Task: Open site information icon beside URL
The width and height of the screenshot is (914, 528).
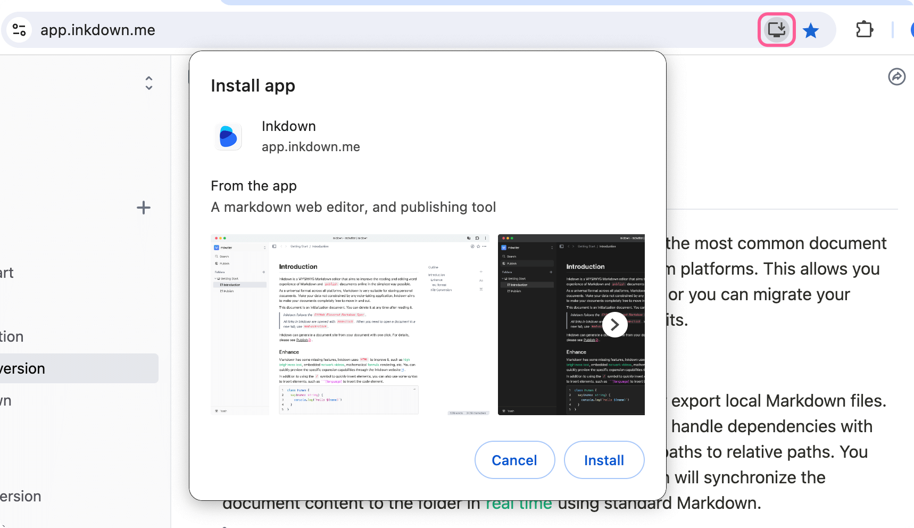Action: pos(19,30)
